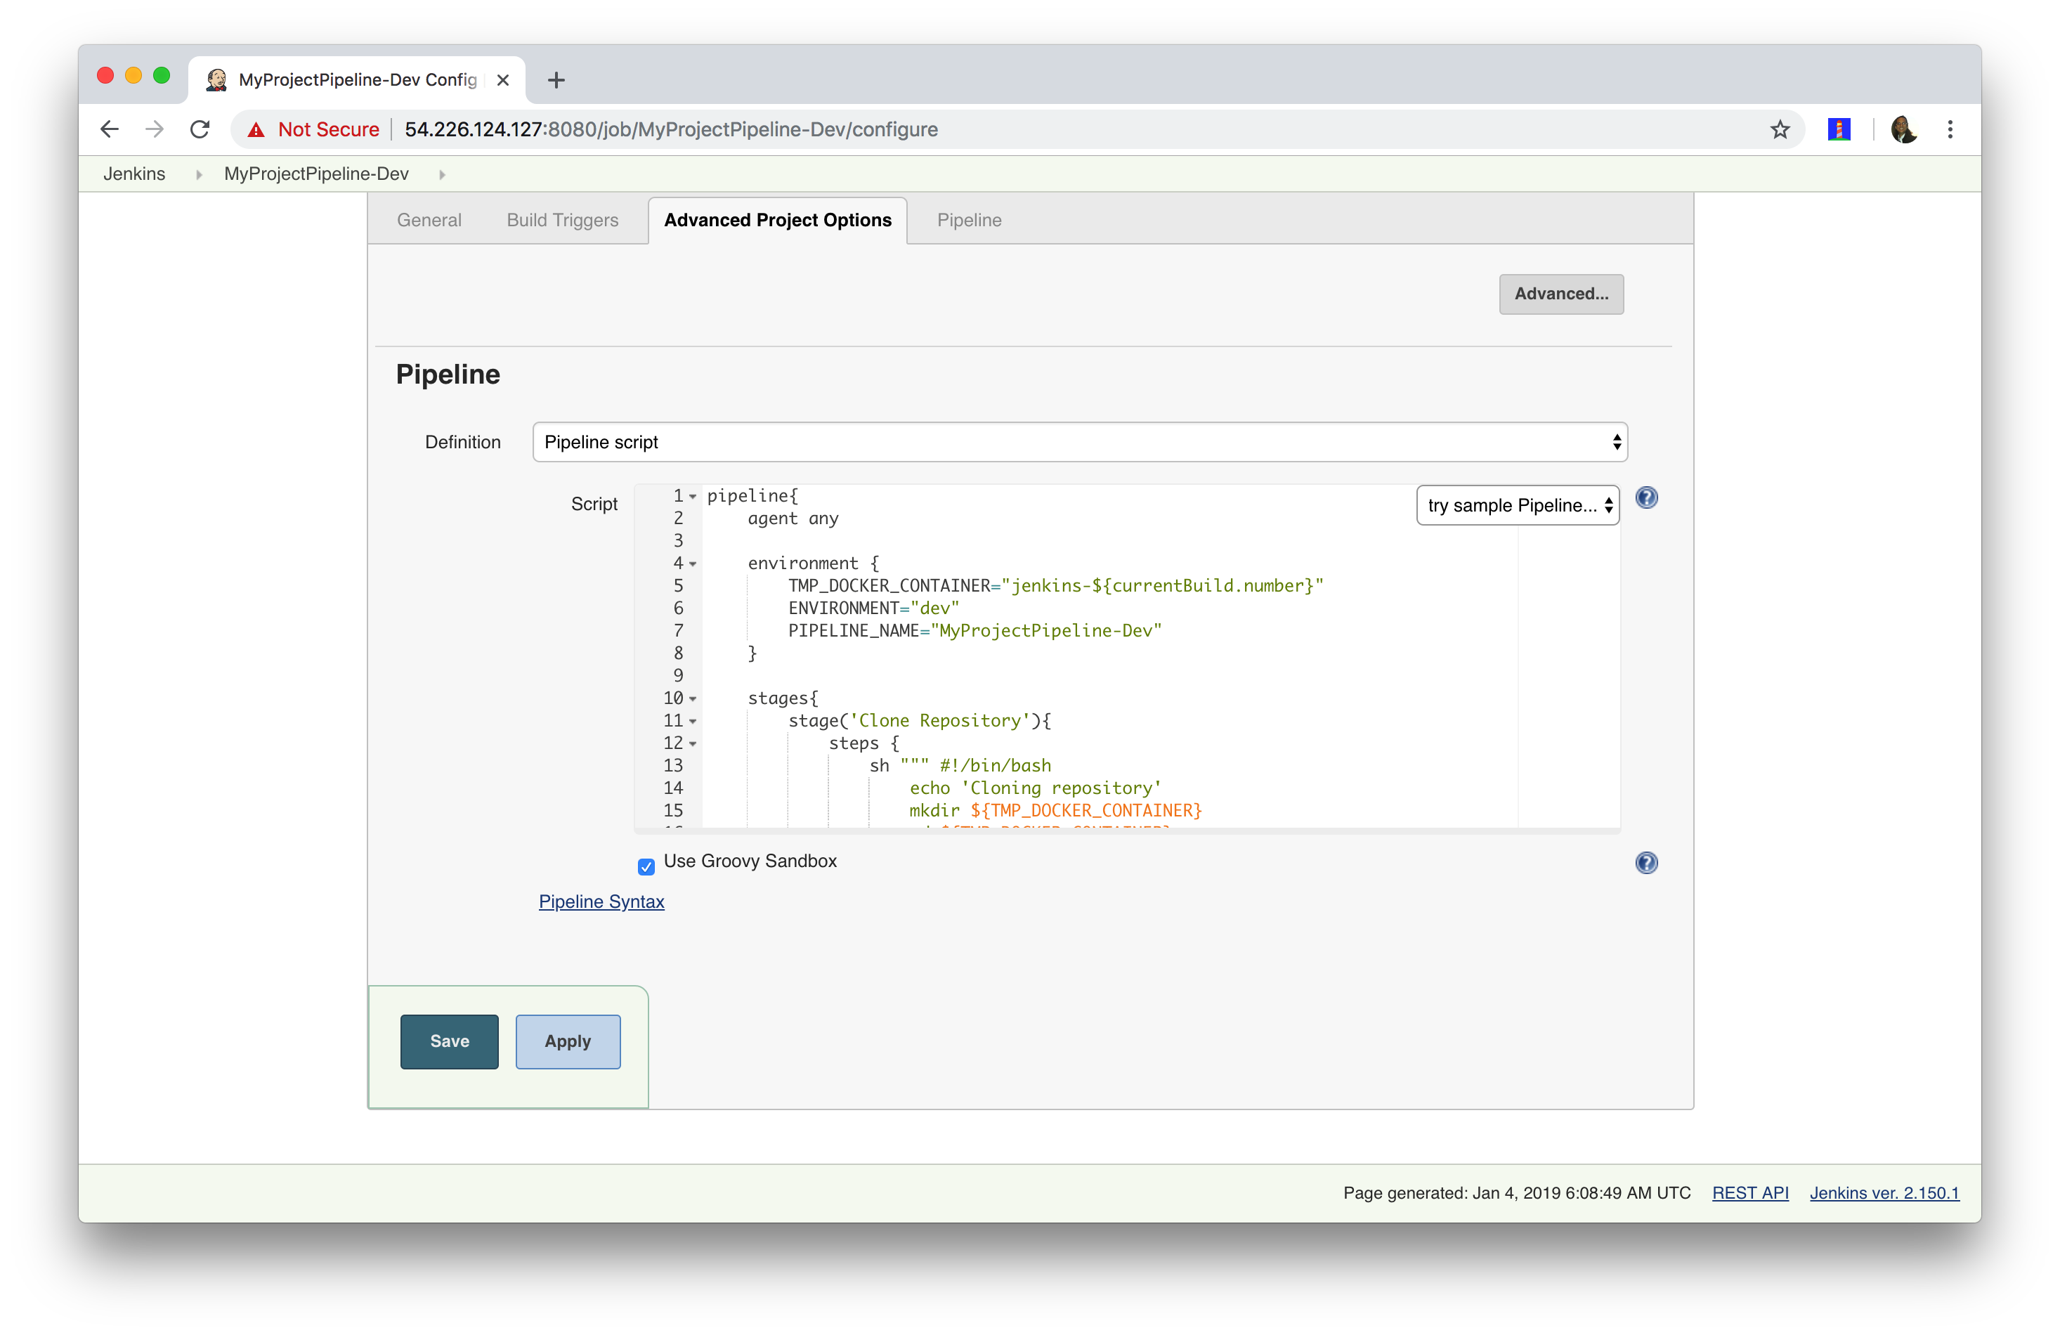Image resolution: width=2060 pixels, height=1335 pixels.
Task: Open Jenkins ver. 2.150.1 link
Action: click(x=1884, y=1193)
